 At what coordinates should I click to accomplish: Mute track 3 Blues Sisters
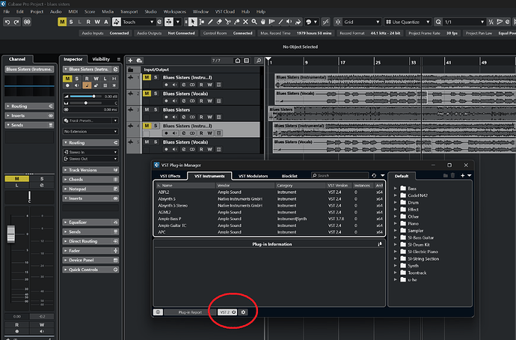[x=147, y=109]
